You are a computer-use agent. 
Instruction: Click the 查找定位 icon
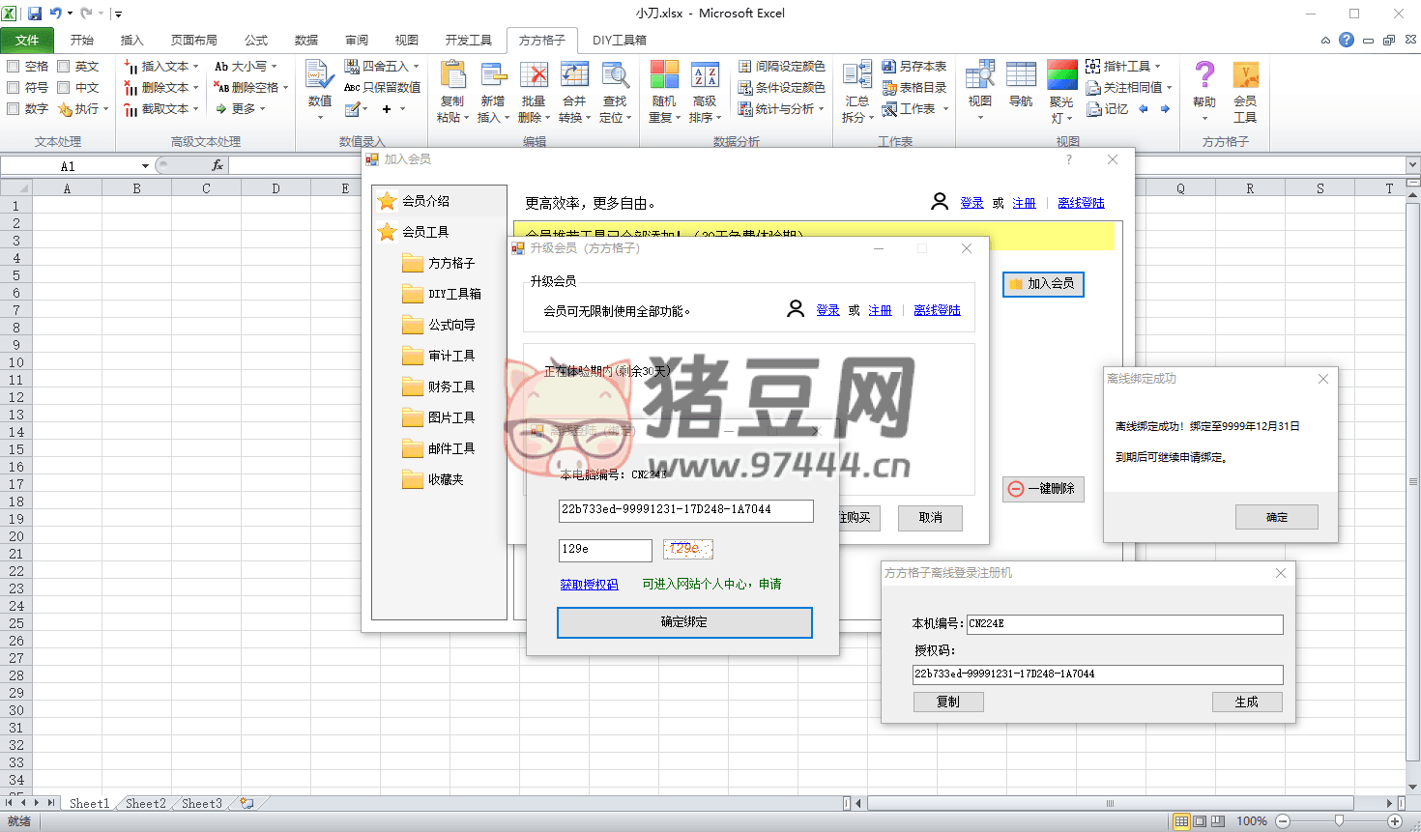[614, 87]
